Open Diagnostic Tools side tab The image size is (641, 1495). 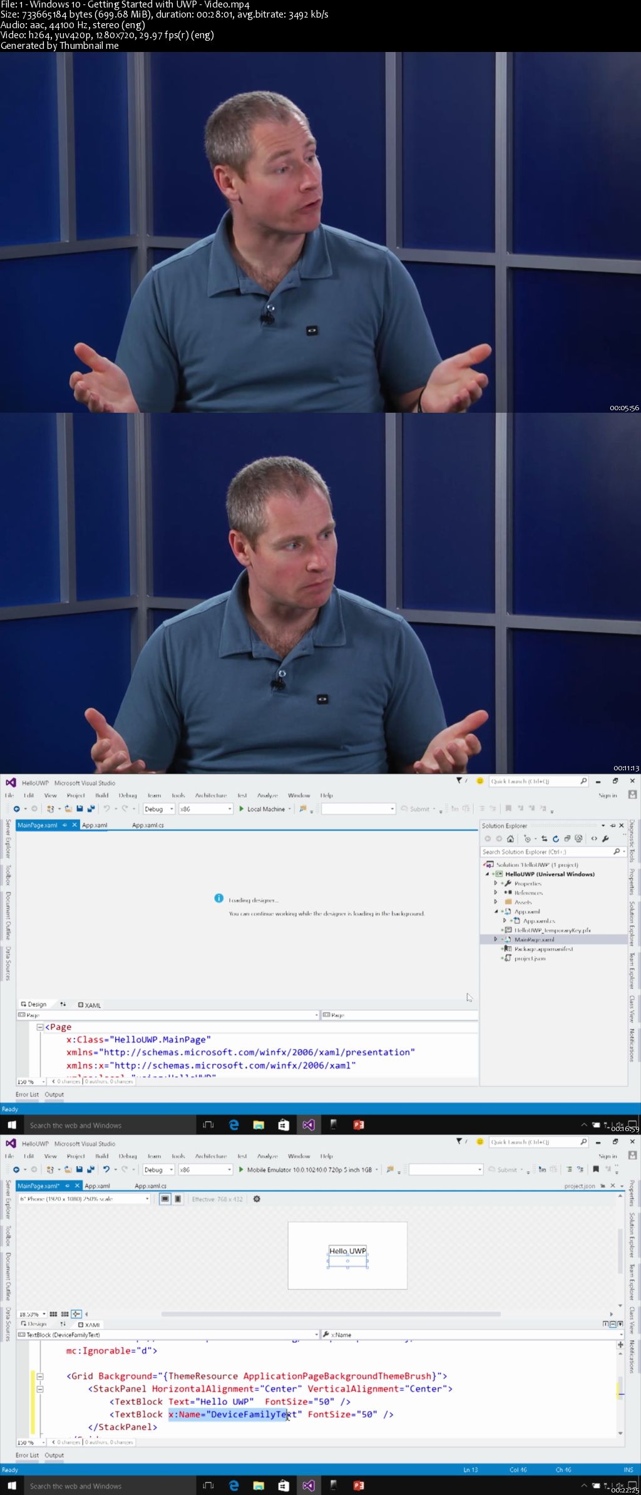(x=632, y=841)
